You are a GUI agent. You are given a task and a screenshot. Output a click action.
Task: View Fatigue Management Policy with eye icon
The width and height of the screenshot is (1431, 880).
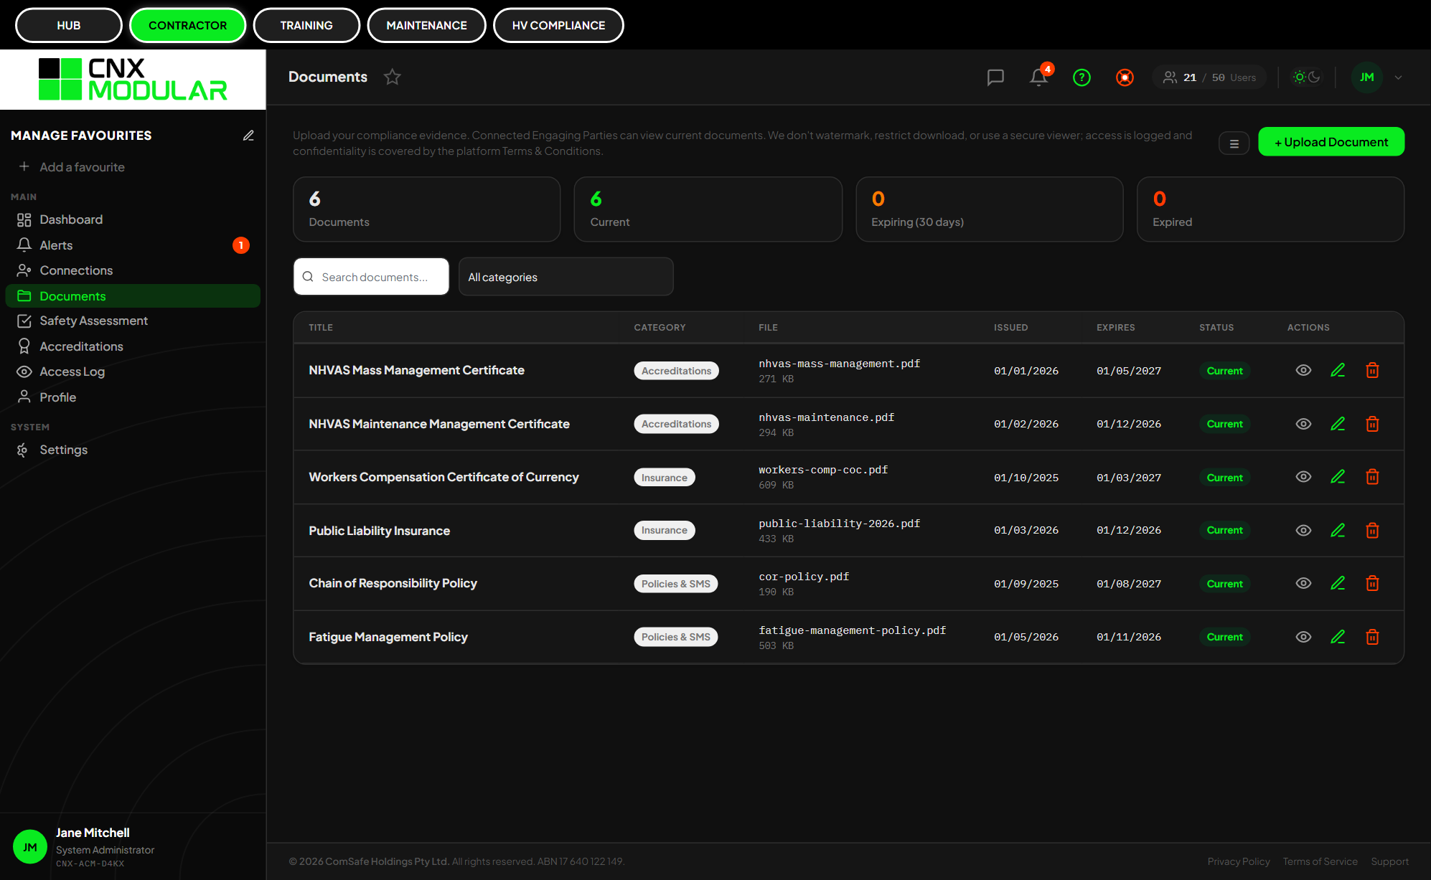coord(1303,637)
